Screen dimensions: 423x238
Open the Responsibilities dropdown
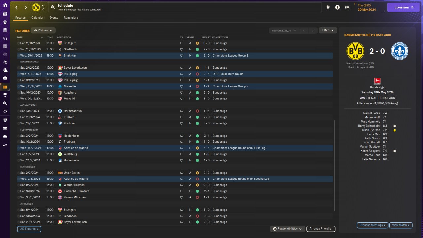[288, 229]
